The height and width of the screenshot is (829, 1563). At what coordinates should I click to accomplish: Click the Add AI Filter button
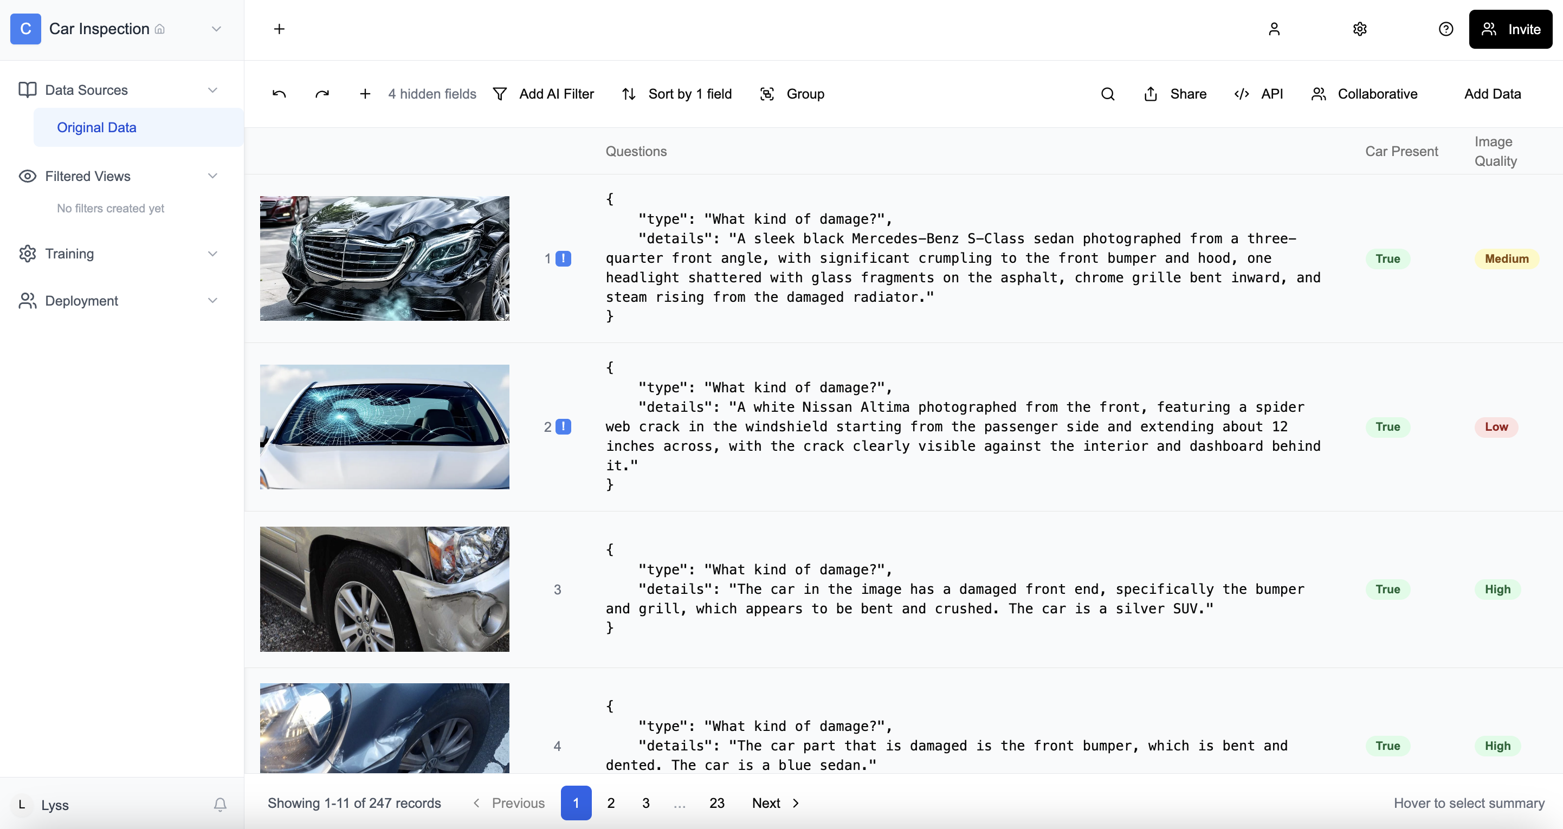pyautogui.click(x=544, y=94)
